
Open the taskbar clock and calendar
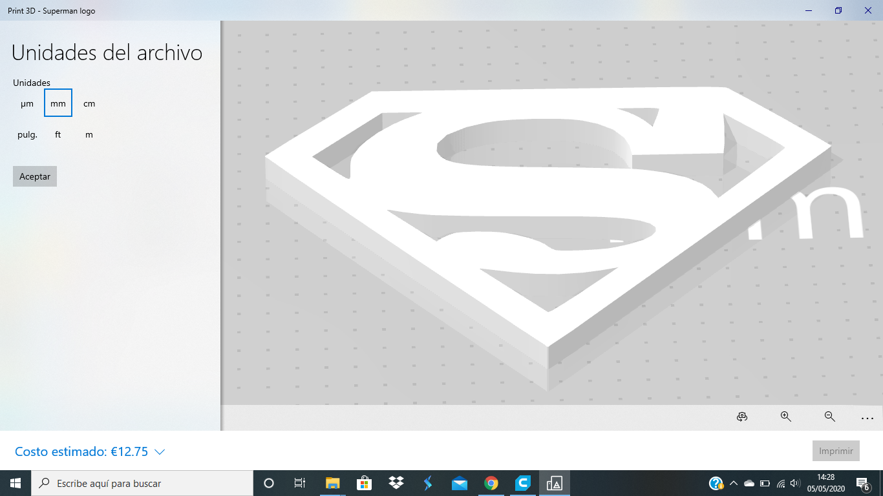tap(825, 483)
